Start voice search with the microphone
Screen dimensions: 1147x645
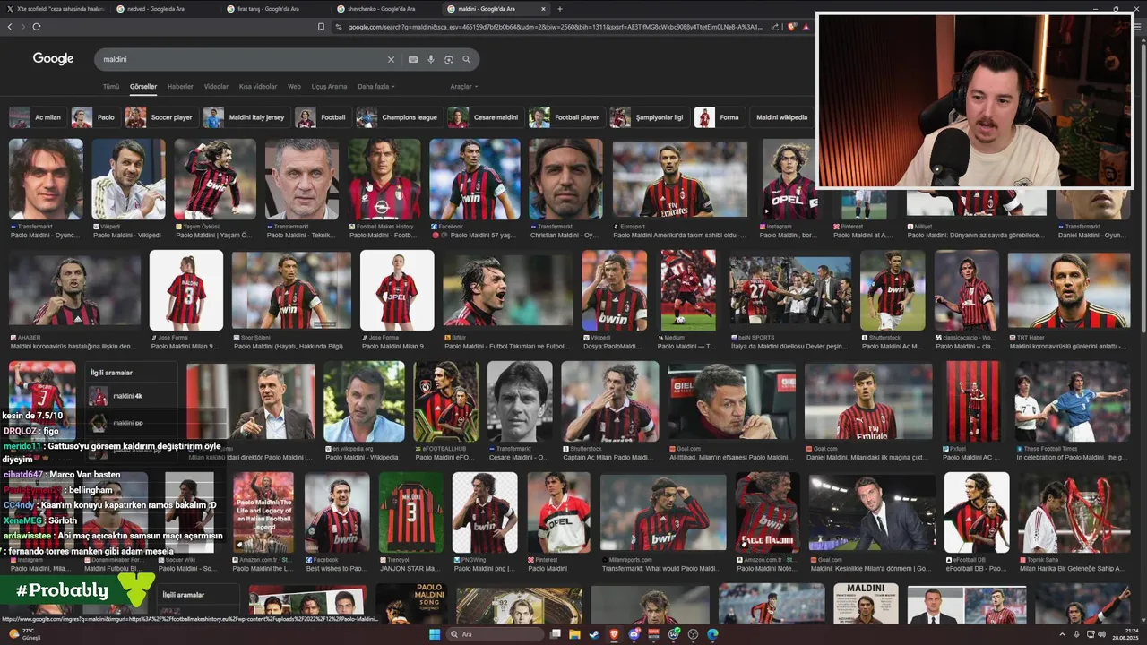[431, 59]
